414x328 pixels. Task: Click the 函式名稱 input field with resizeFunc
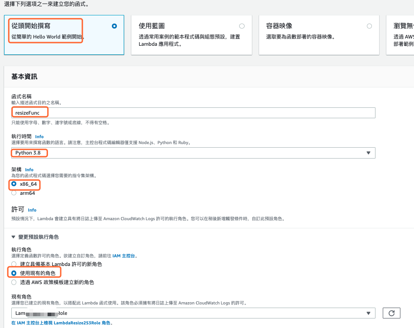click(193, 113)
